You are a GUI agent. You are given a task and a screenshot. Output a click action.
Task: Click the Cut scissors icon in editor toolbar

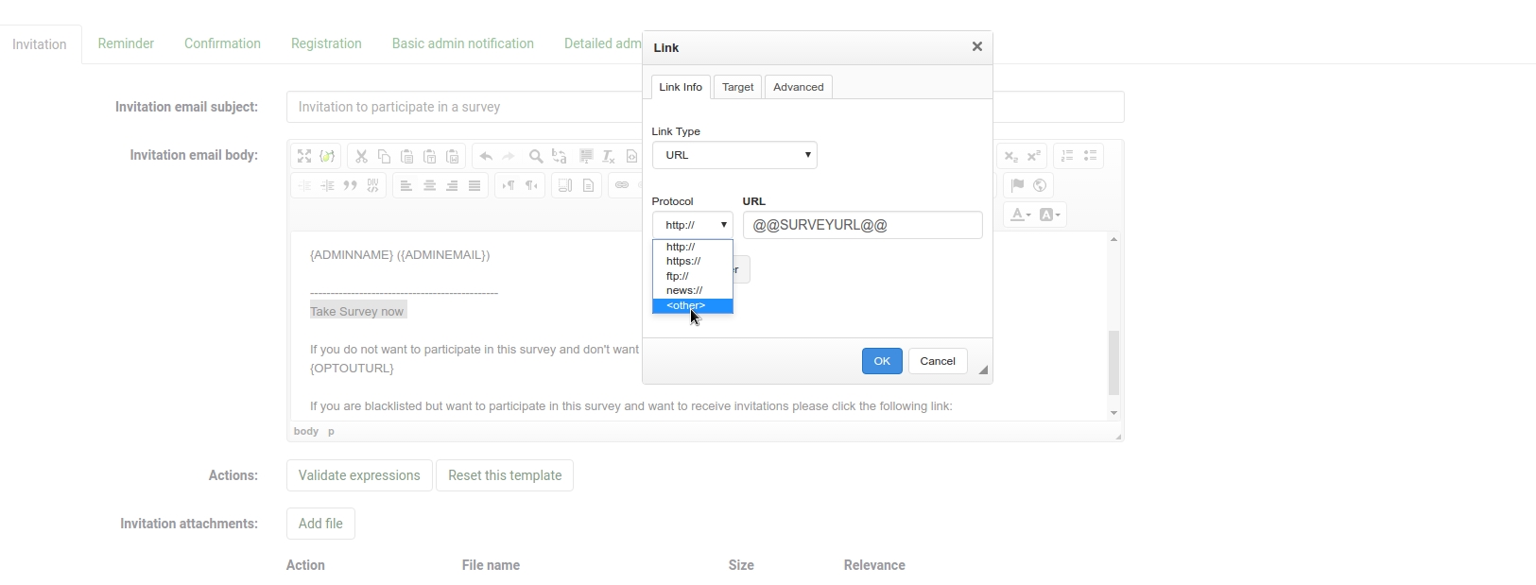(x=361, y=157)
